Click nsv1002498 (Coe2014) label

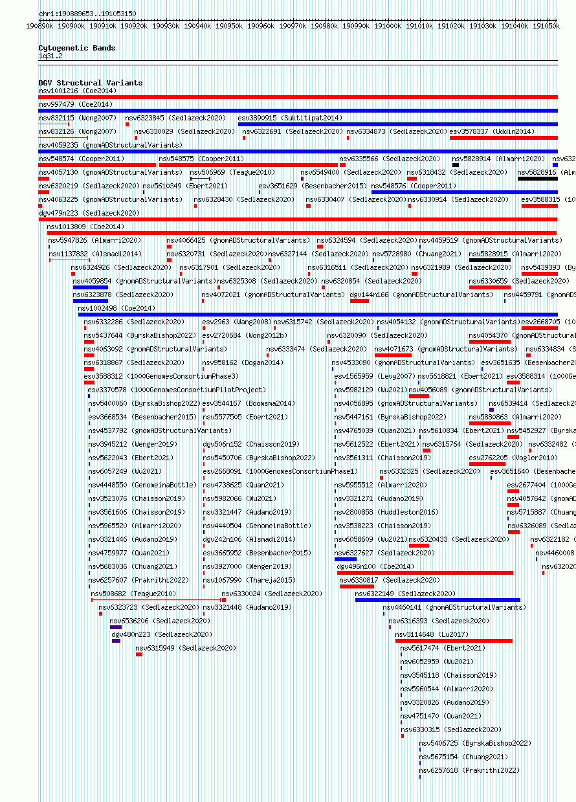tap(116, 308)
